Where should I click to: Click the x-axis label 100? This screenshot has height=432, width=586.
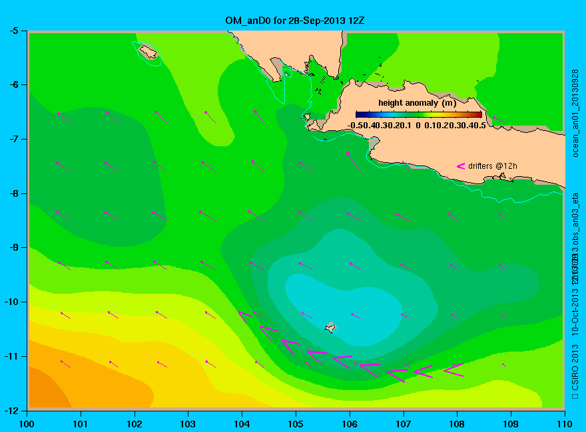coord(27,424)
